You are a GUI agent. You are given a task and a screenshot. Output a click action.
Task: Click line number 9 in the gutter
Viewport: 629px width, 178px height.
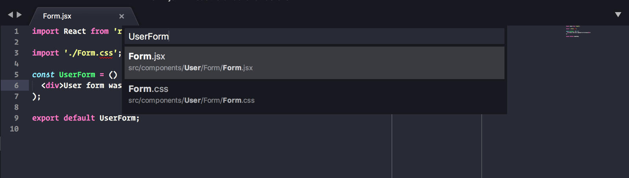(x=17, y=118)
